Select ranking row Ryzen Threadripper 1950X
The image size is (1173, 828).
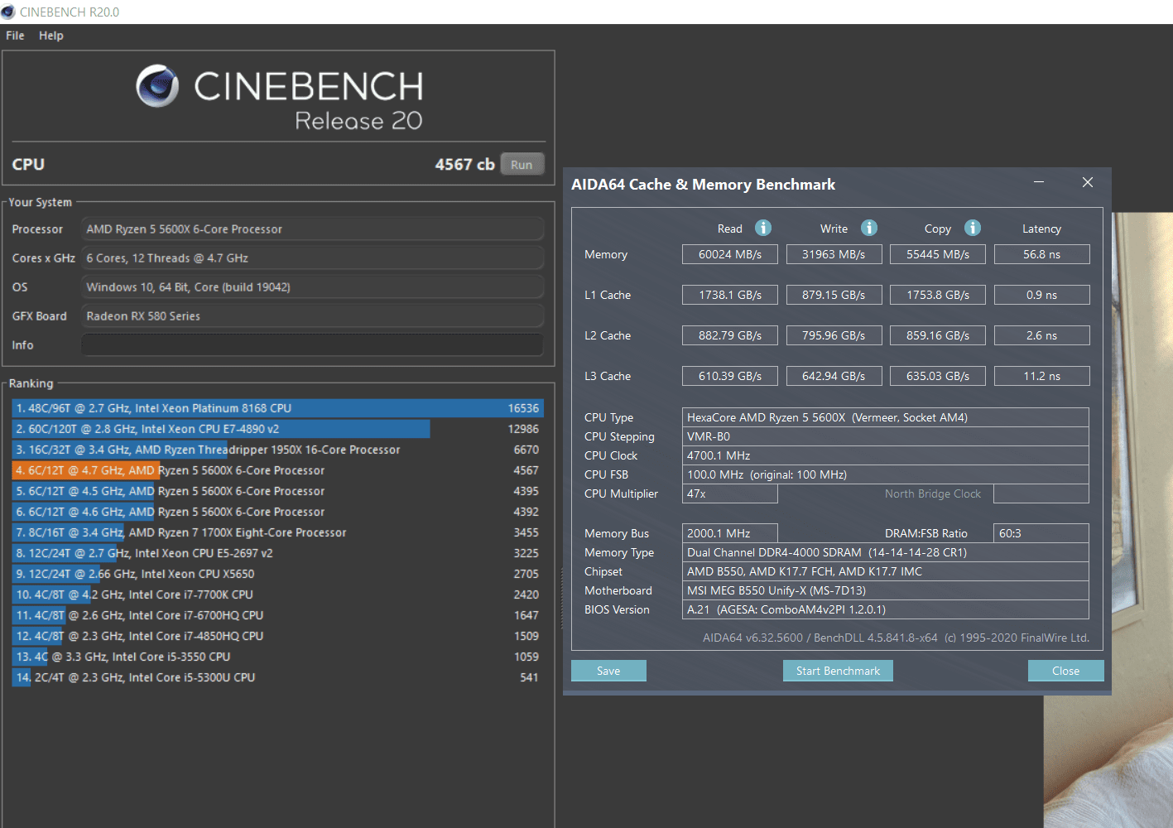277,450
